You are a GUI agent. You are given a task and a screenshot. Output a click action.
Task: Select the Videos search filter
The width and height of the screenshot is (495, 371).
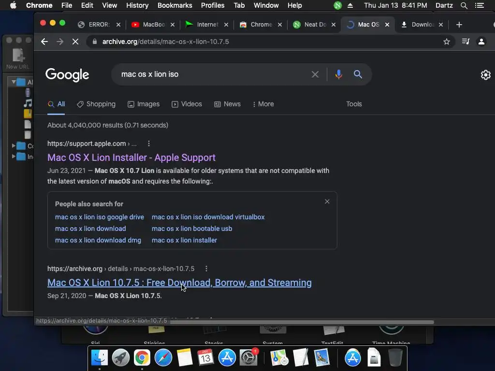click(x=187, y=104)
